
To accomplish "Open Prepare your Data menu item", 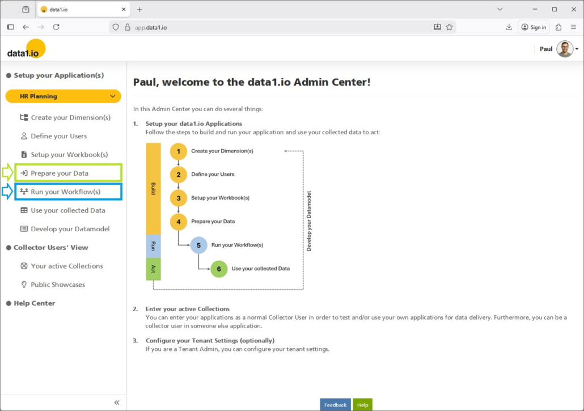I will coord(60,173).
